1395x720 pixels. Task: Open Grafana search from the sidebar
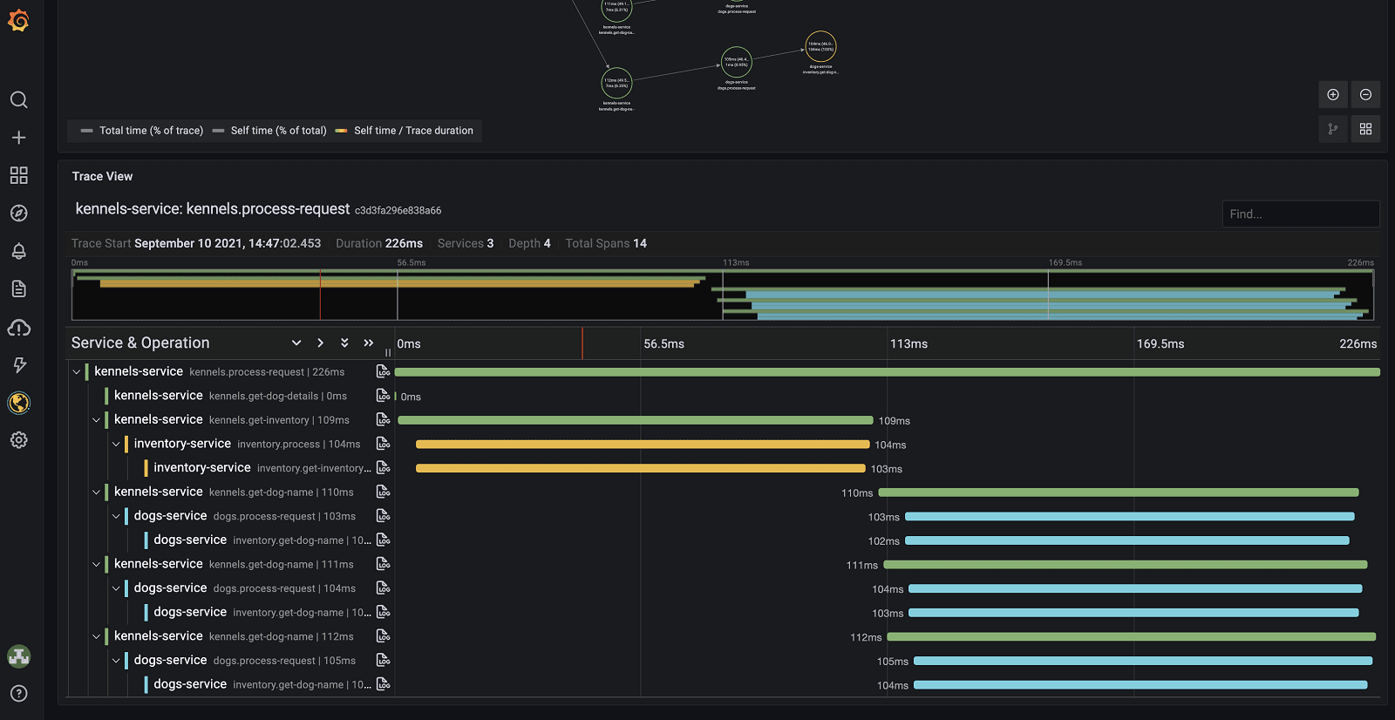click(18, 99)
